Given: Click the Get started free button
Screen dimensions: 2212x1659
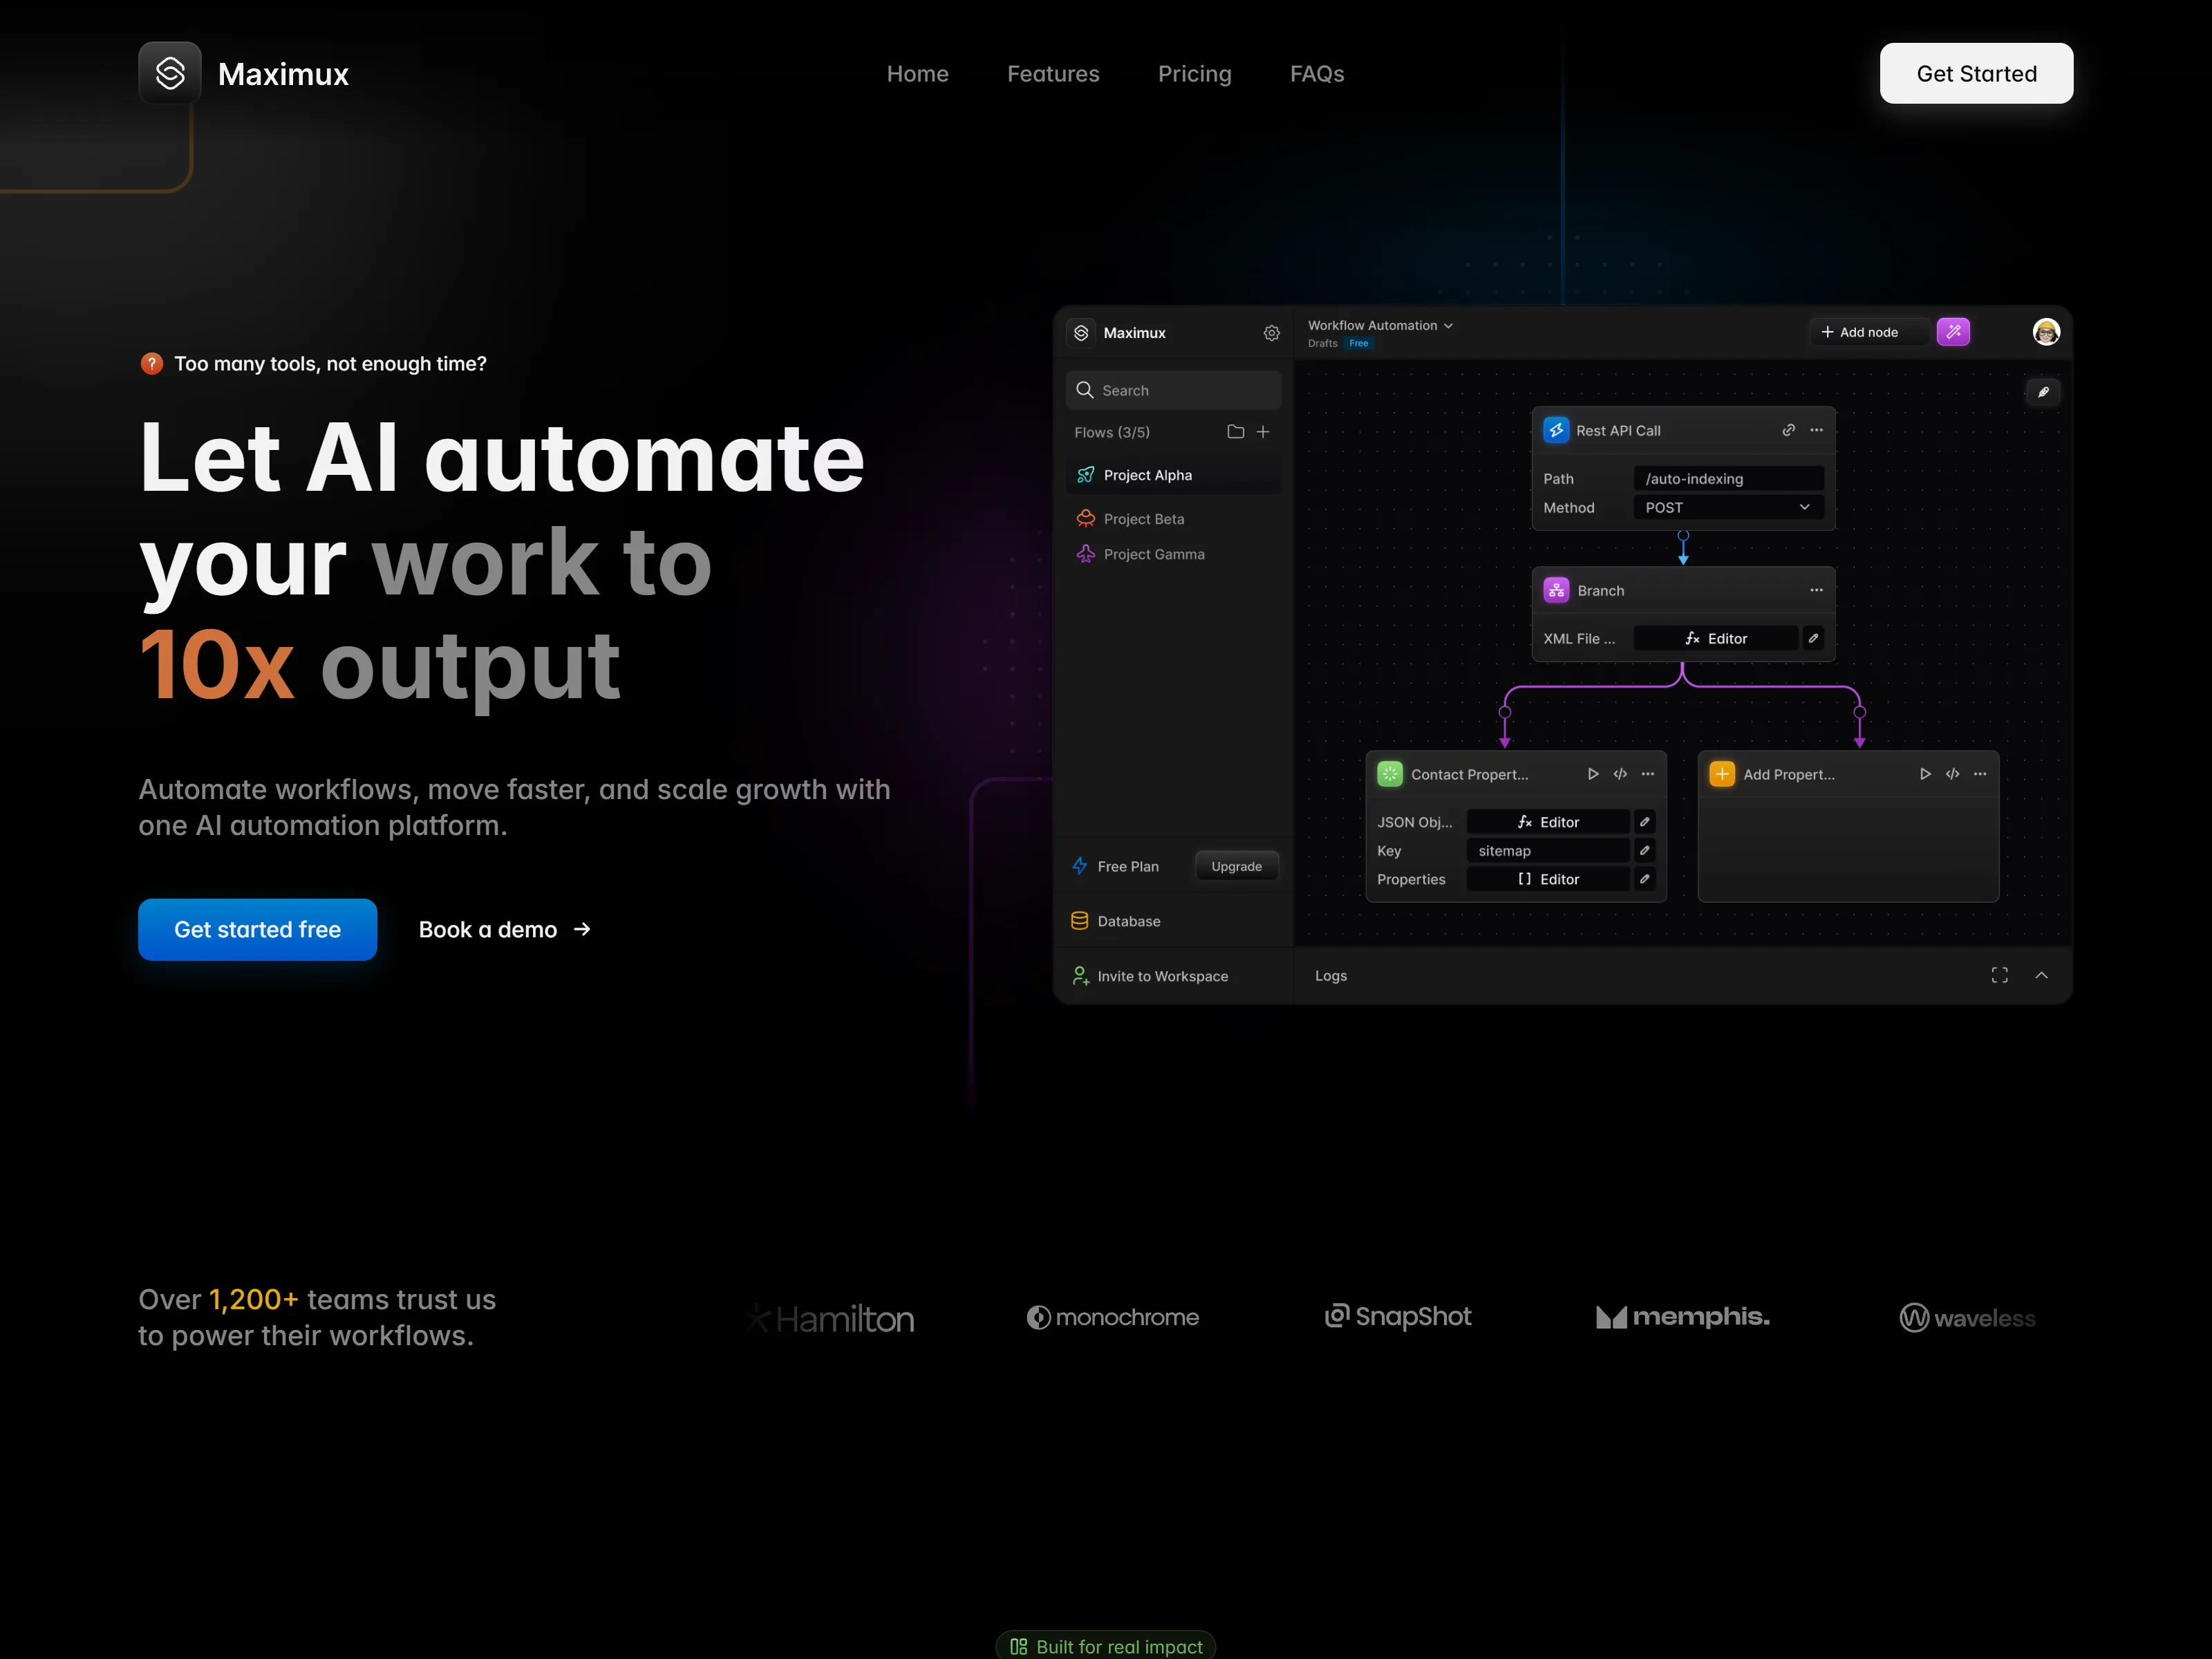Looking at the screenshot, I should tap(257, 929).
